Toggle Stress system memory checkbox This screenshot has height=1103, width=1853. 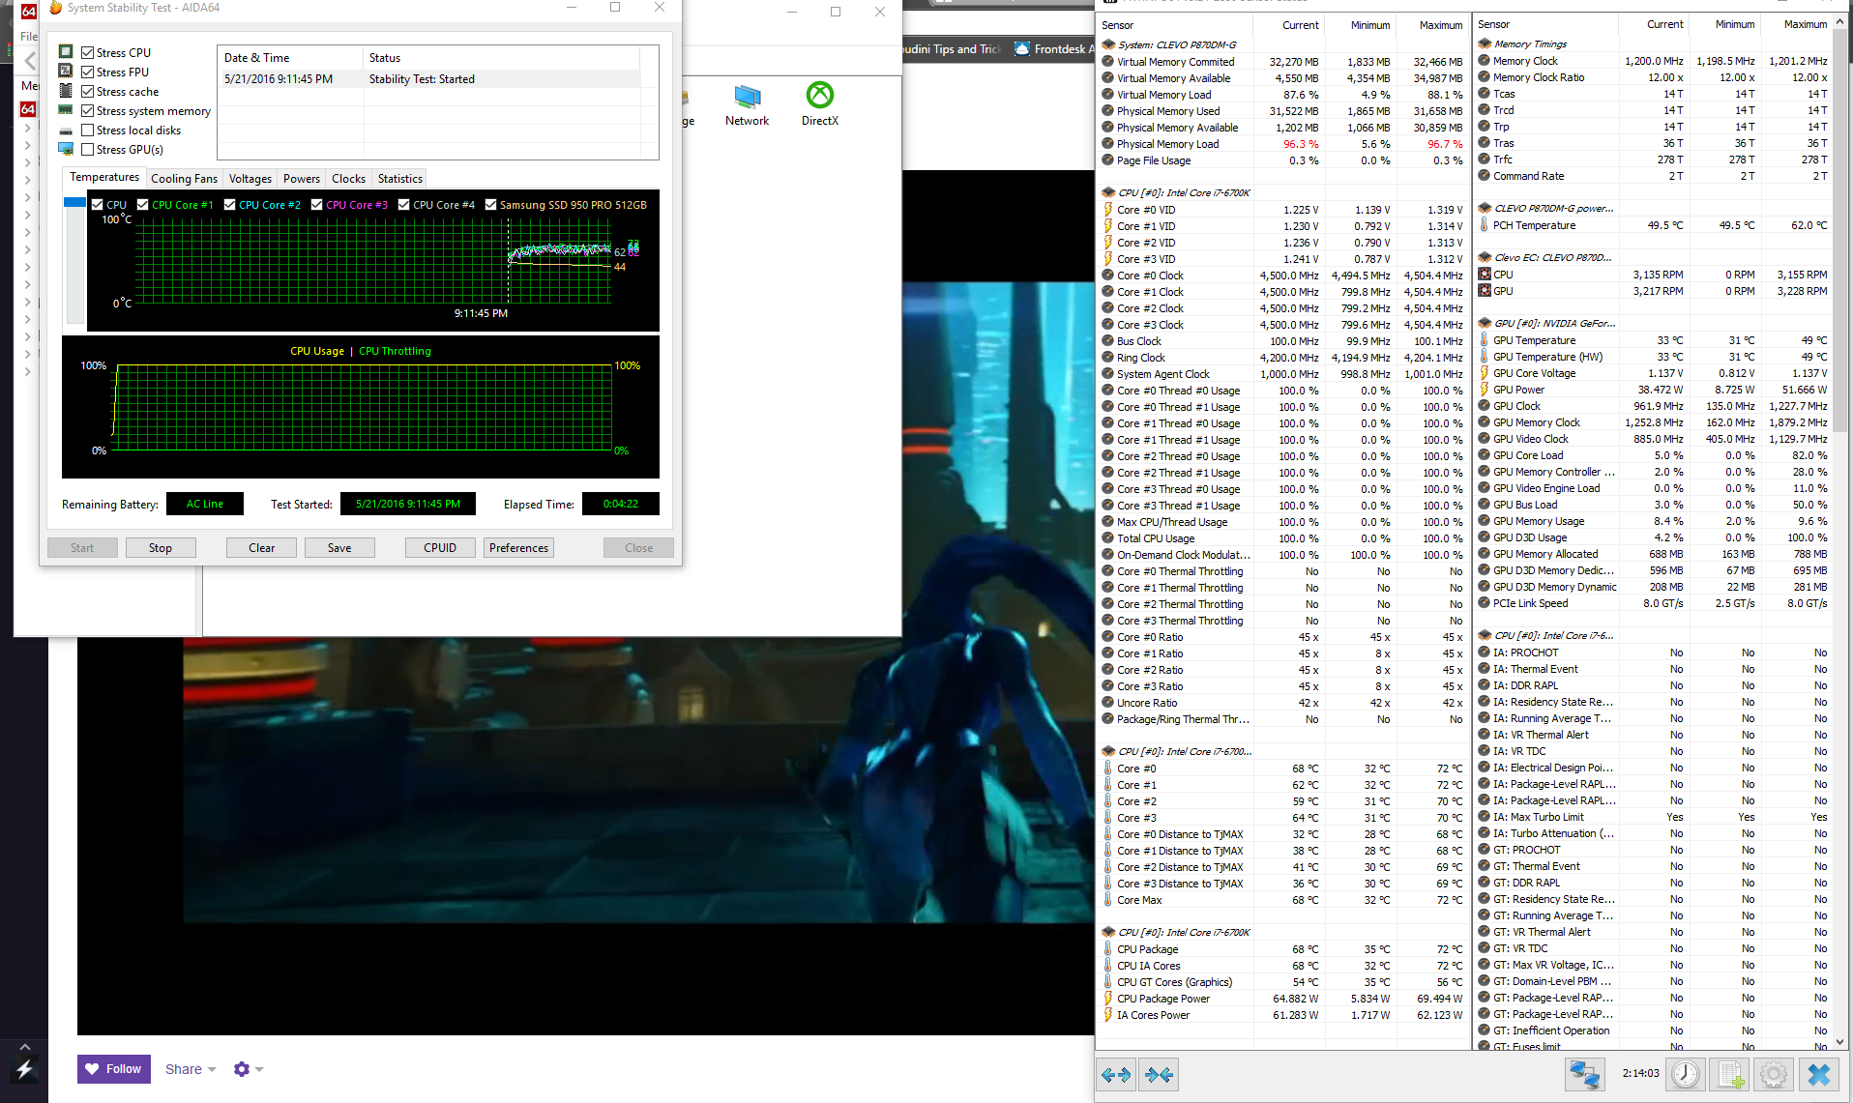click(x=88, y=111)
